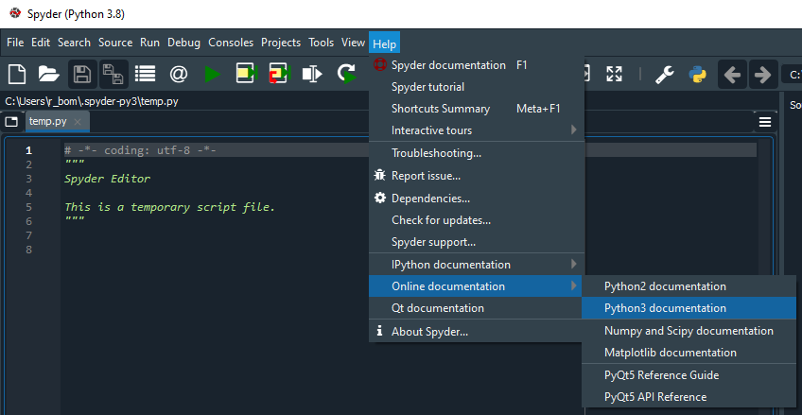Image resolution: width=802 pixels, height=415 pixels.
Task: Open the Search menu
Action: 74,43
